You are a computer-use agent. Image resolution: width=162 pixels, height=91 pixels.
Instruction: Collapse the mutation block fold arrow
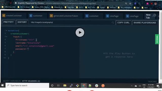coord(7,31)
